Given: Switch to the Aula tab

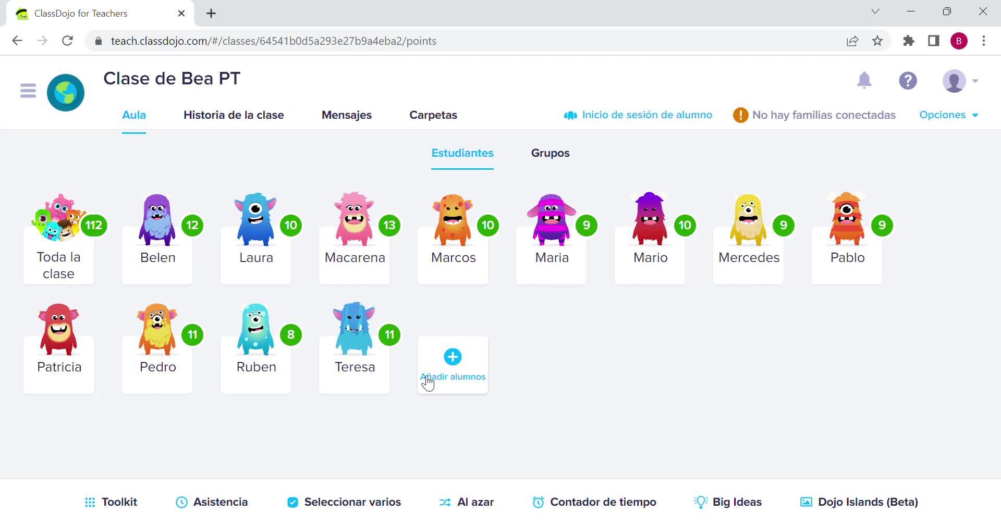Looking at the screenshot, I should [134, 115].
